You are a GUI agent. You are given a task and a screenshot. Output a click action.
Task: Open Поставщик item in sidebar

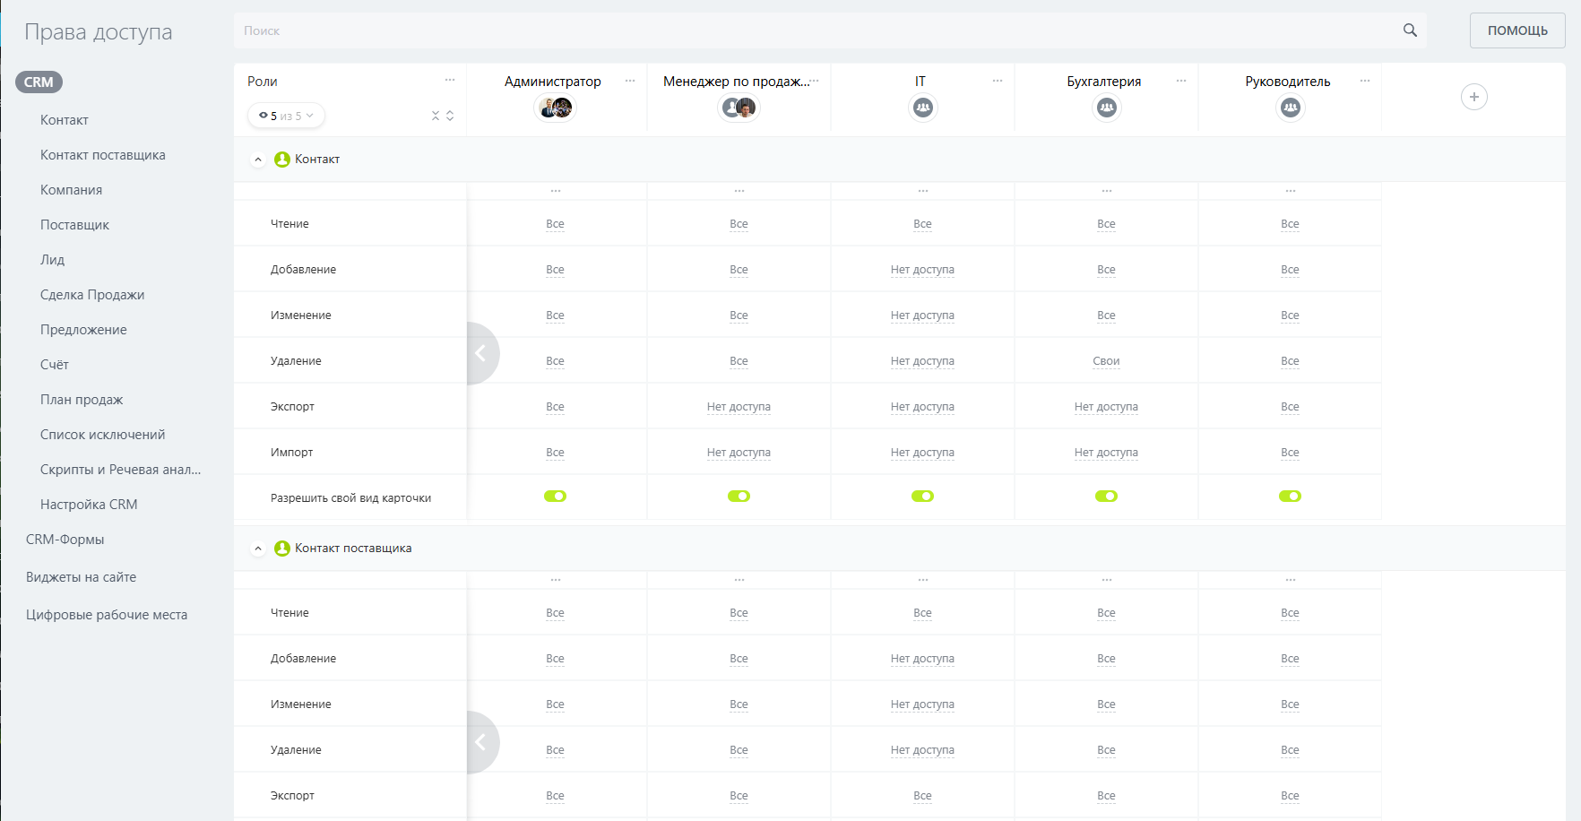pos(74,225)
